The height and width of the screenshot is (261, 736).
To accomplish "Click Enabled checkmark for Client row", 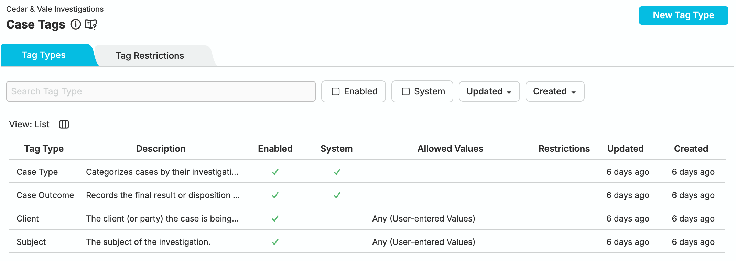I will [275, 218].
